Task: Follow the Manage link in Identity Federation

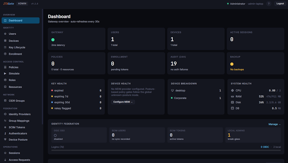Action: (x=275, y=125)
